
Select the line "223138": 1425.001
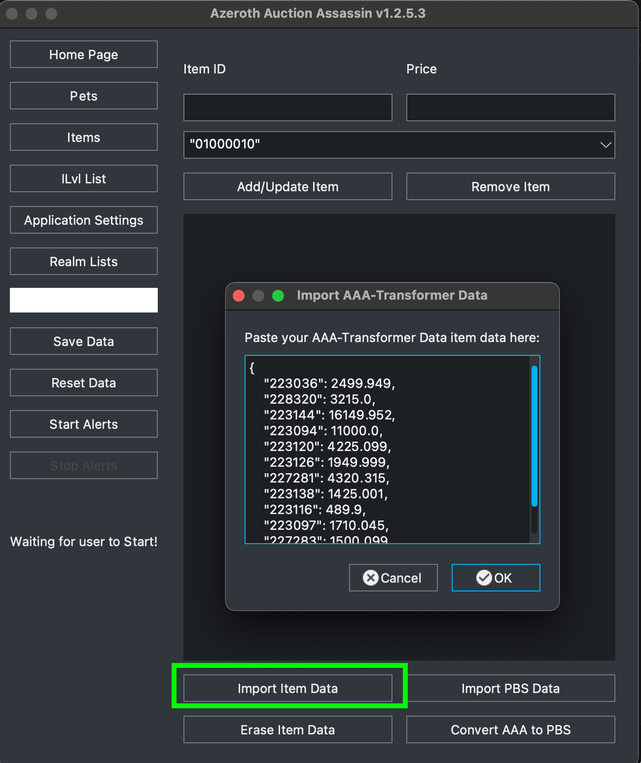tap(326, 494)
